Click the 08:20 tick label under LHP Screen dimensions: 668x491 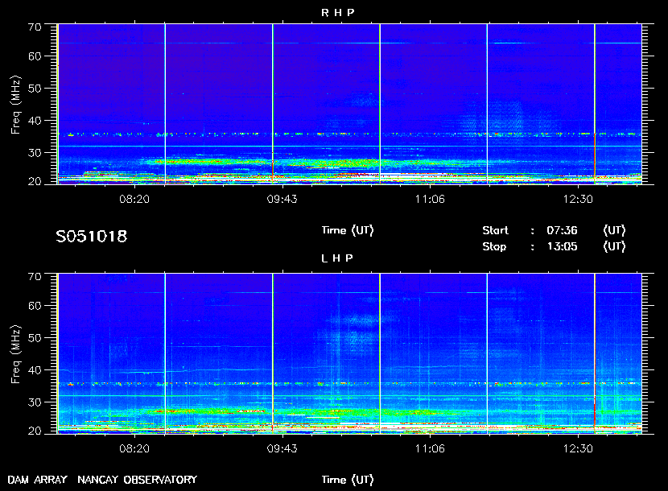tap(134, 448)
